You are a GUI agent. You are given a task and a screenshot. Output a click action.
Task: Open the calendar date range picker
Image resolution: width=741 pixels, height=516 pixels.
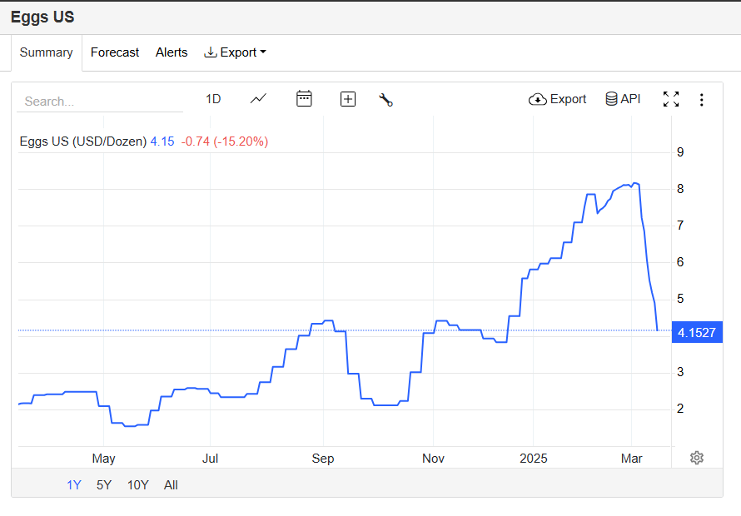[x=304, y=99]
